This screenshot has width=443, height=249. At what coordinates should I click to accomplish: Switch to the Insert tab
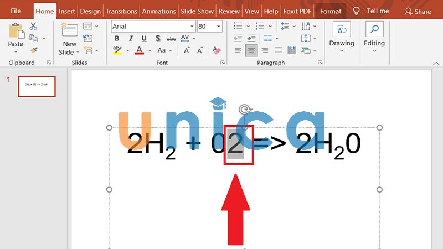coord(66,11)
